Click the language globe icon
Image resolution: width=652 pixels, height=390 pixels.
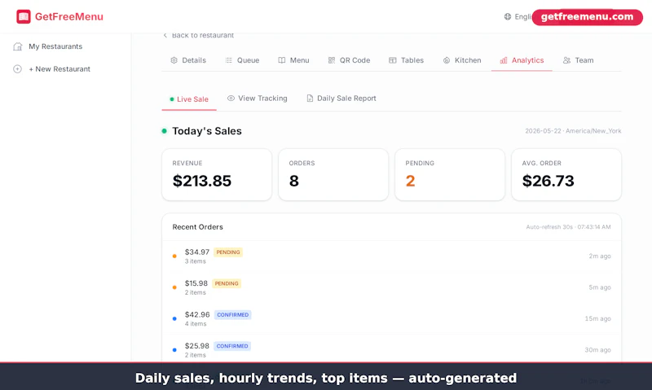pyautogui.click(x=508, y=16)
